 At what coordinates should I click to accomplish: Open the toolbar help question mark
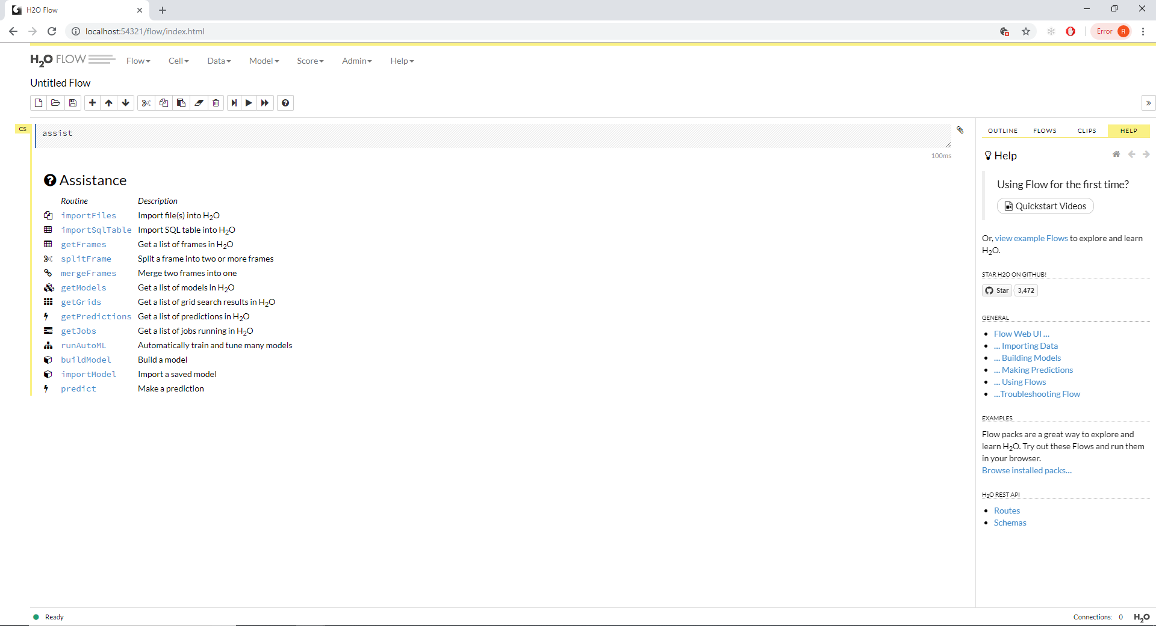pyautogui.click(x=285, y=103)
